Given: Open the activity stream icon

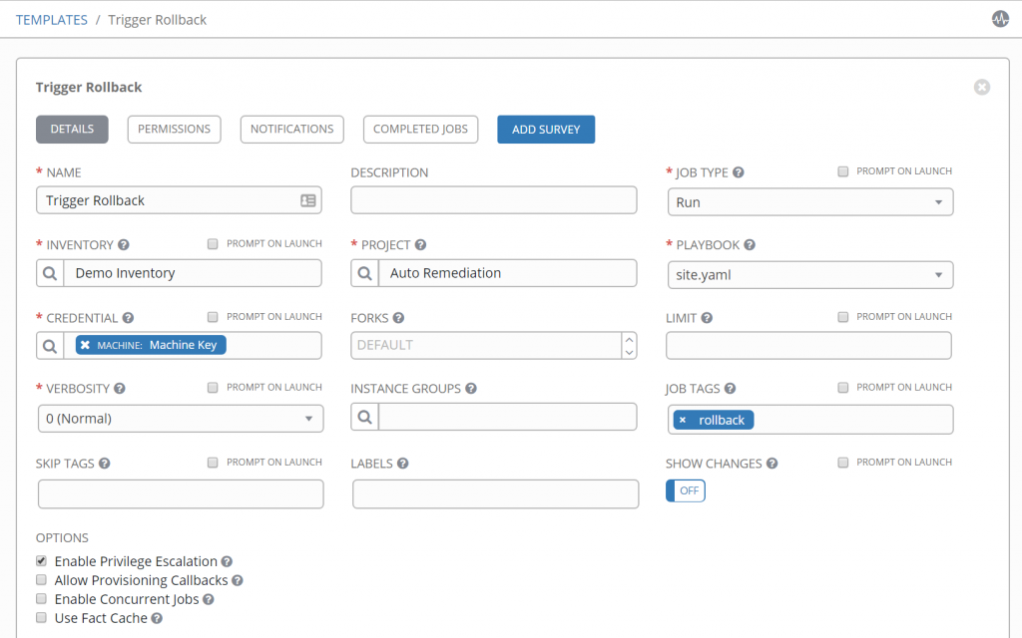Looking at the screenshot, I should (x=1000, y=19).
